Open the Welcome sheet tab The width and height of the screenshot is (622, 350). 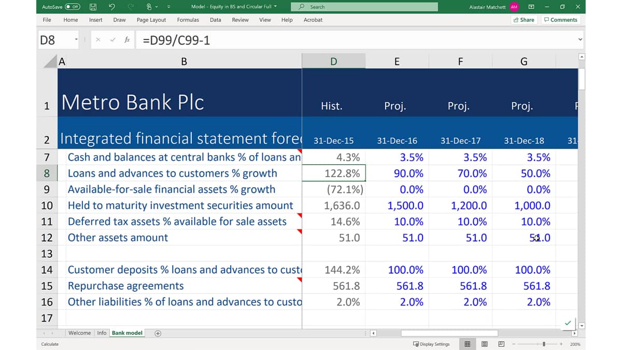79,333
